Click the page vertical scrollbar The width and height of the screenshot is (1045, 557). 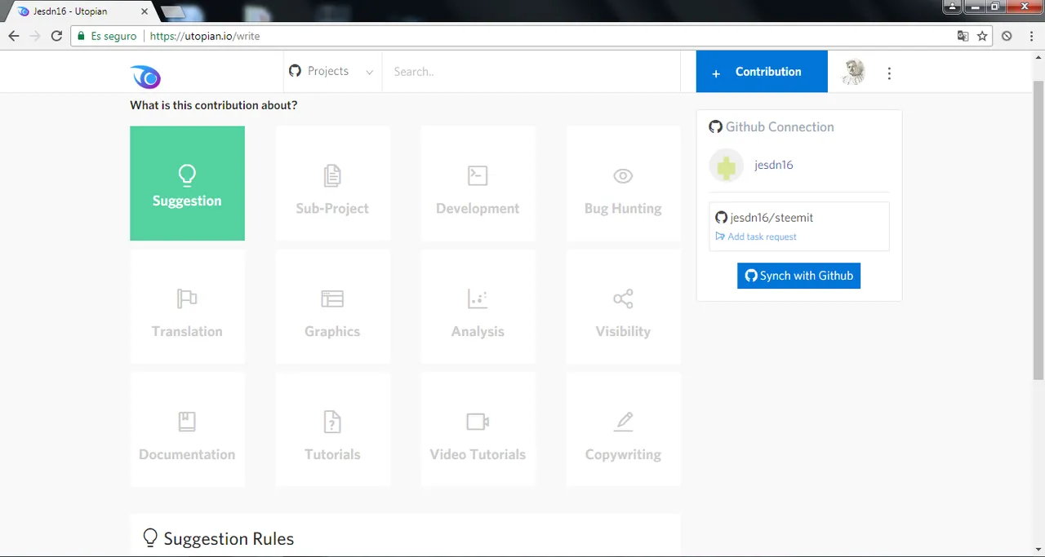[1038, 228]
